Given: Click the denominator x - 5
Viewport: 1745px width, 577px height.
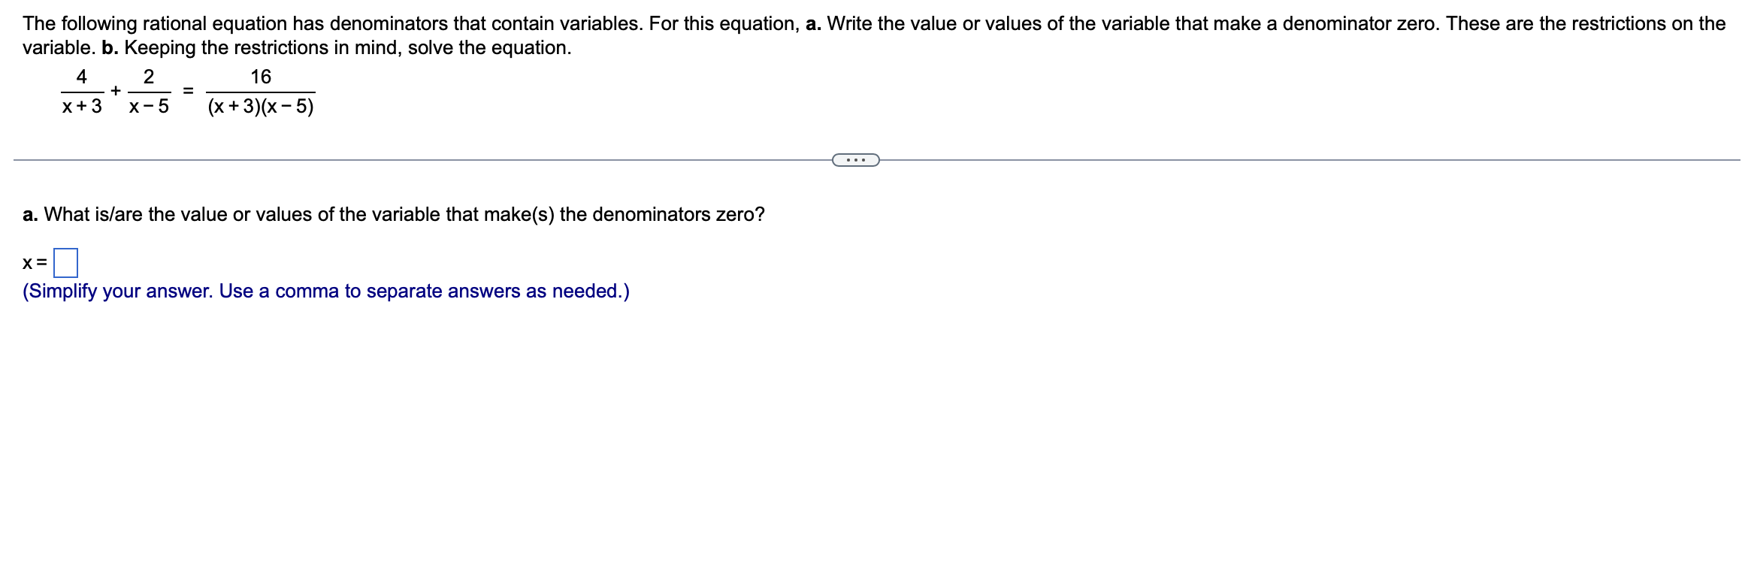Looking at the screenshot, I should tap(147, 106).
